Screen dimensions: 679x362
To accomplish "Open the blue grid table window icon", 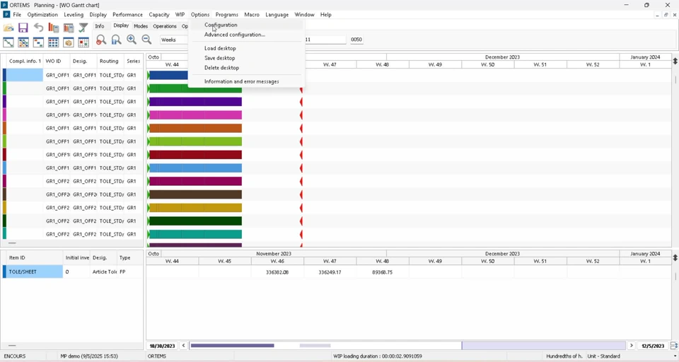I will [53, 42].
